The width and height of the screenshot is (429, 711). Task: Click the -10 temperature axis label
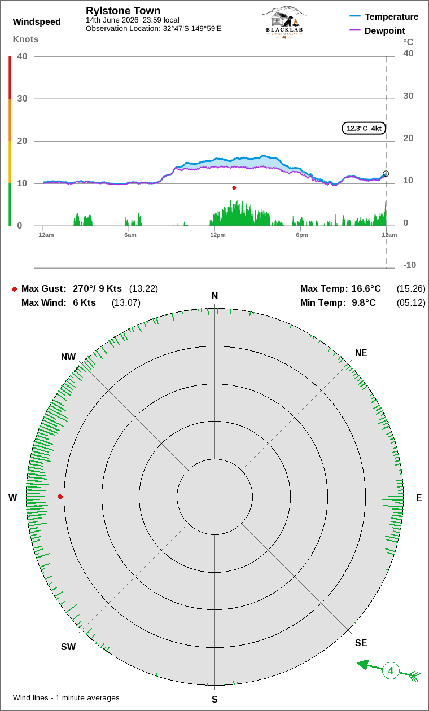410,265
